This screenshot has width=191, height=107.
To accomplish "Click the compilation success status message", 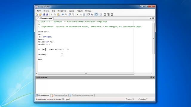I will (x=53, y=99).
